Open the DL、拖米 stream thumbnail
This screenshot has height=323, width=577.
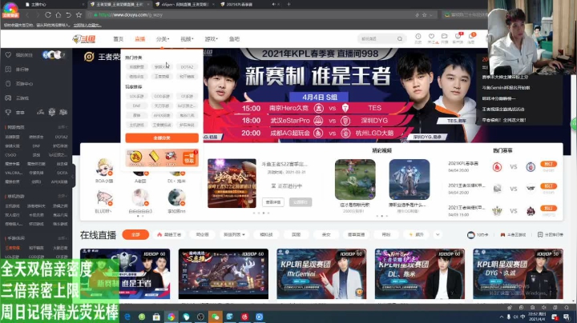coord(419,273)
